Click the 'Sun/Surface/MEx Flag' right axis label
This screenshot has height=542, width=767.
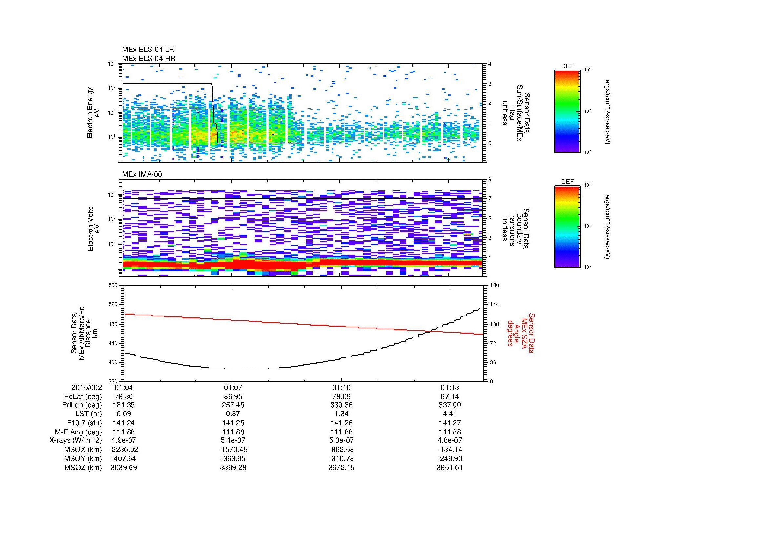516,113
